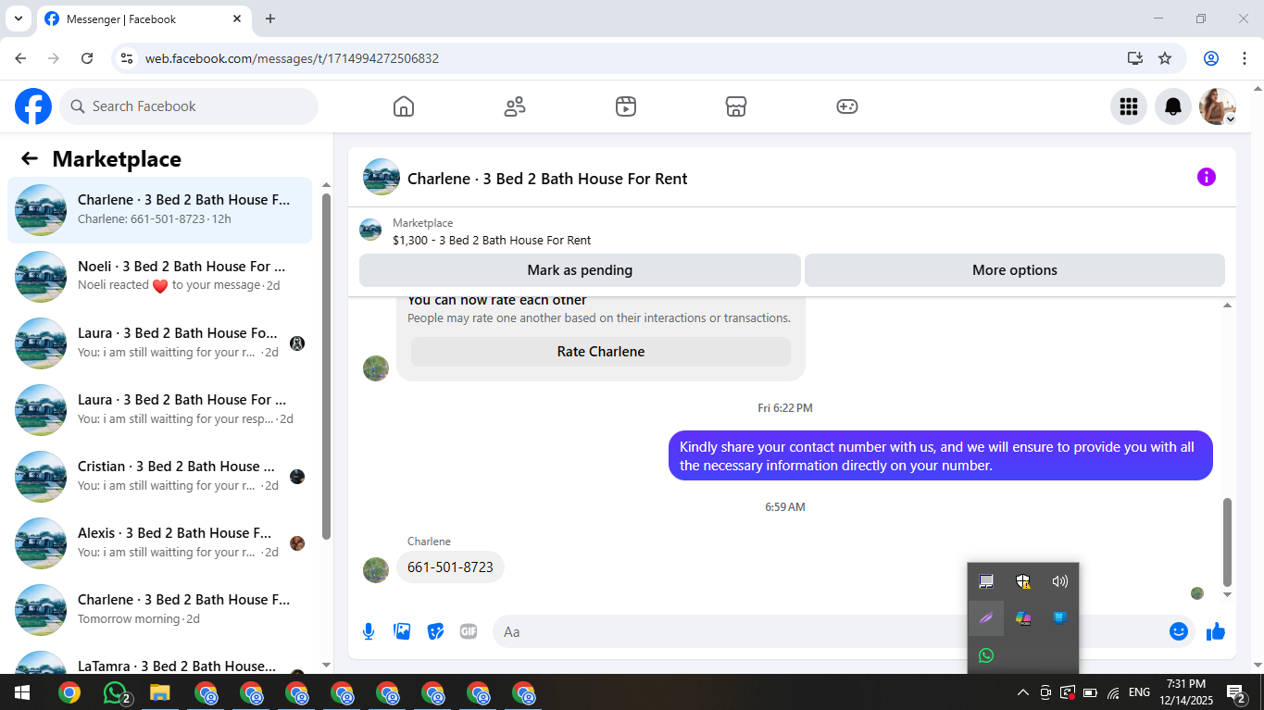This screenshot has height=710, width=1264.
Task: Bookmark this page with star icon
Action: (1165, 58)
